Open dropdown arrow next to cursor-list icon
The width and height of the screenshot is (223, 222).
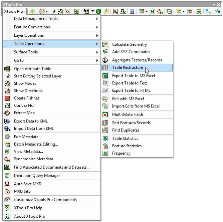pyautogui.click(x=92, y=11)
